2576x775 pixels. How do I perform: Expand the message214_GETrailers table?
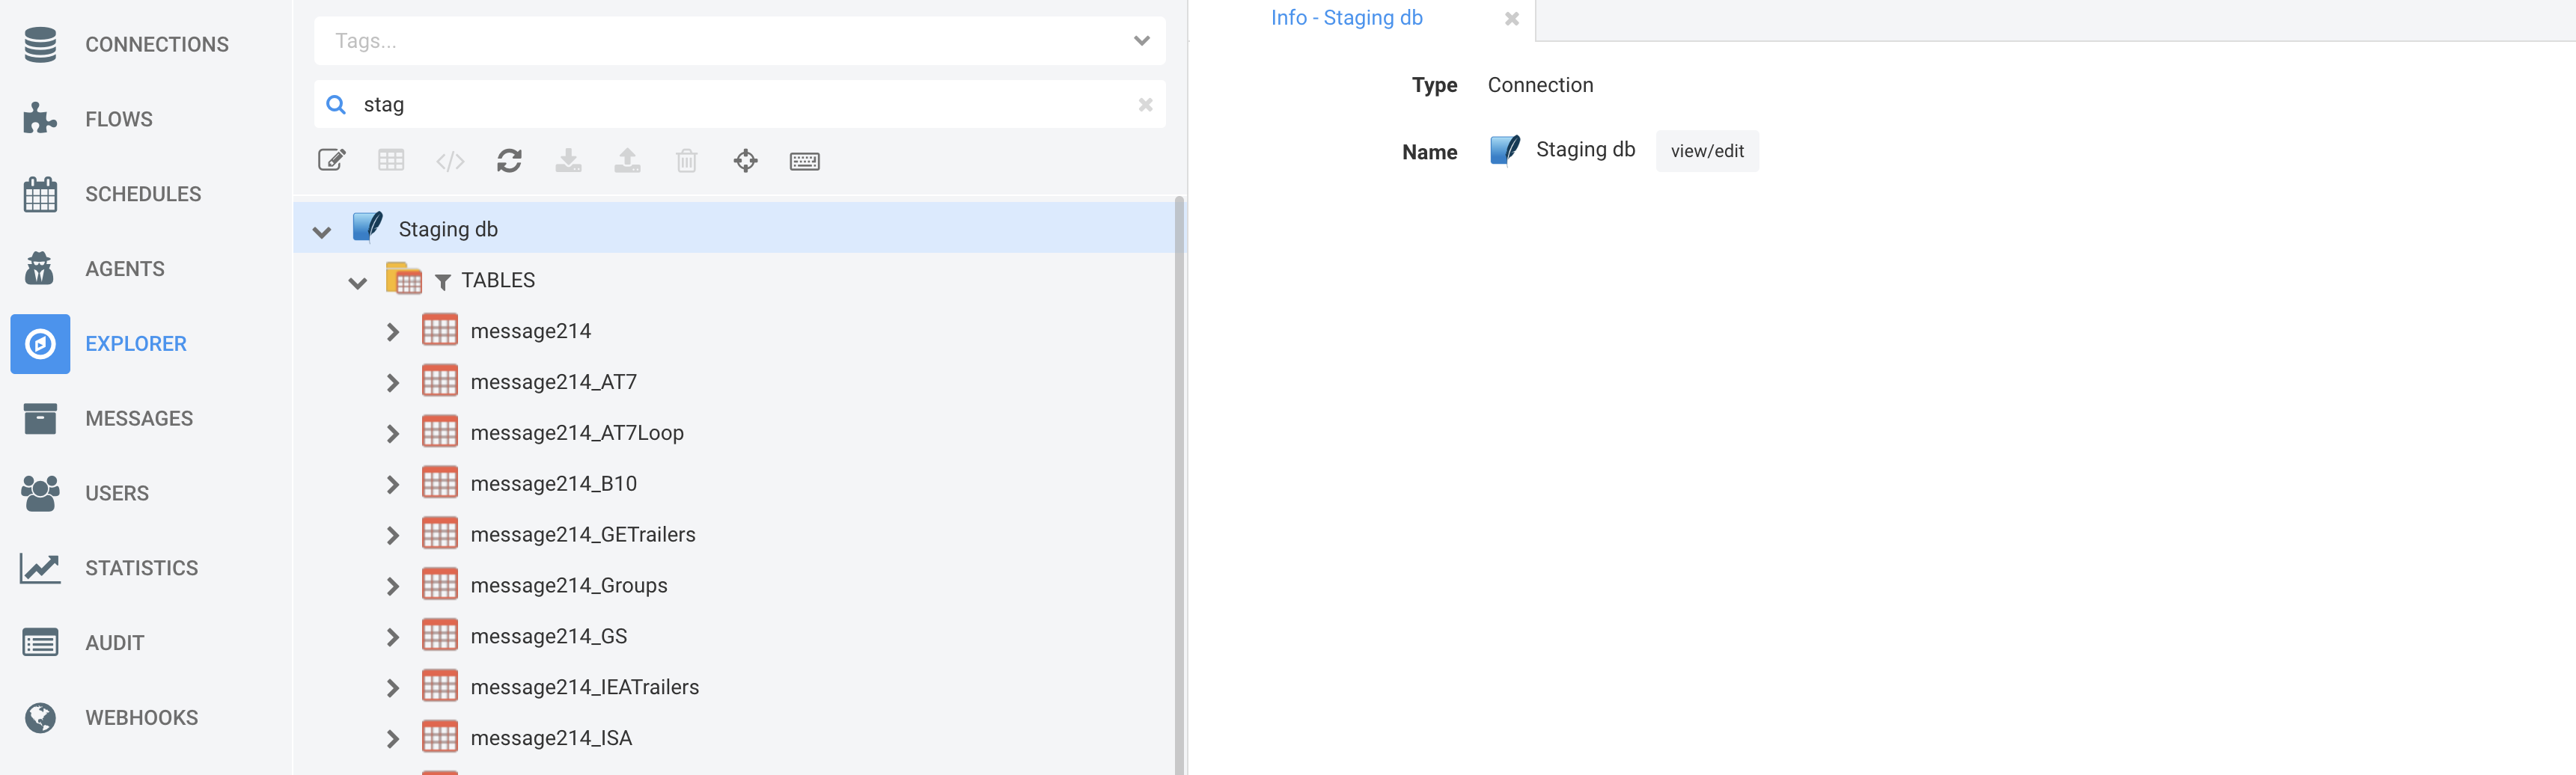click(393, 536)
